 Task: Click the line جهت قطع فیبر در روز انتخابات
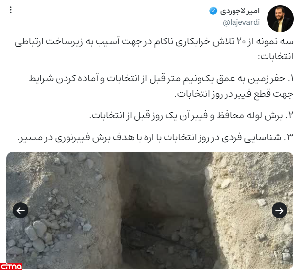pos(234,94)
